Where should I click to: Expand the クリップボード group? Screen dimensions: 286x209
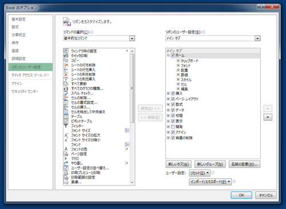click(178, 61)
